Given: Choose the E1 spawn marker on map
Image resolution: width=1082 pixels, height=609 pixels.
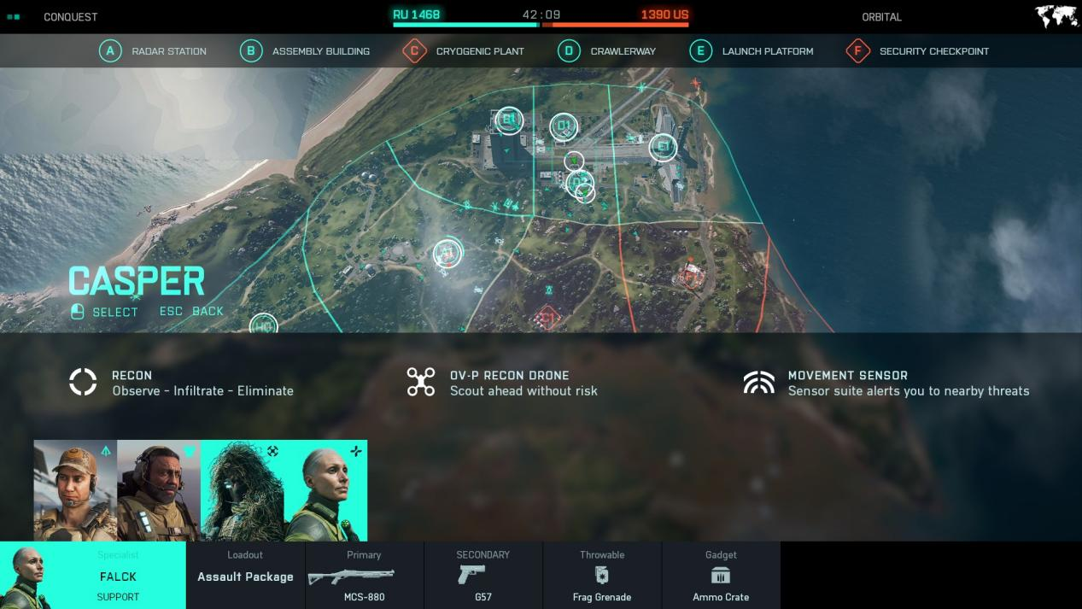Looking at the screenshot, I should tap(663, 147).
